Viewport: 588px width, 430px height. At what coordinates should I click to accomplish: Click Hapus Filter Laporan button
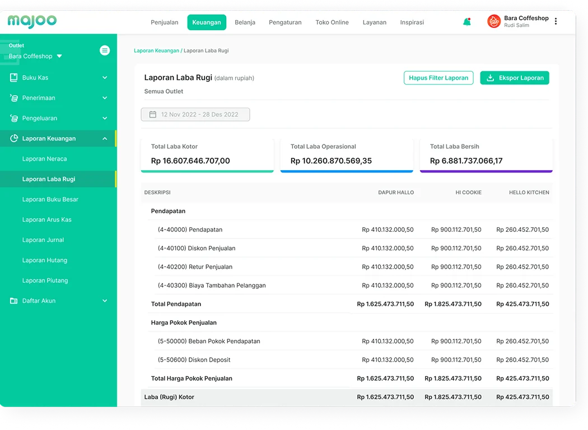pyautogui.click(x=438, y=78)
